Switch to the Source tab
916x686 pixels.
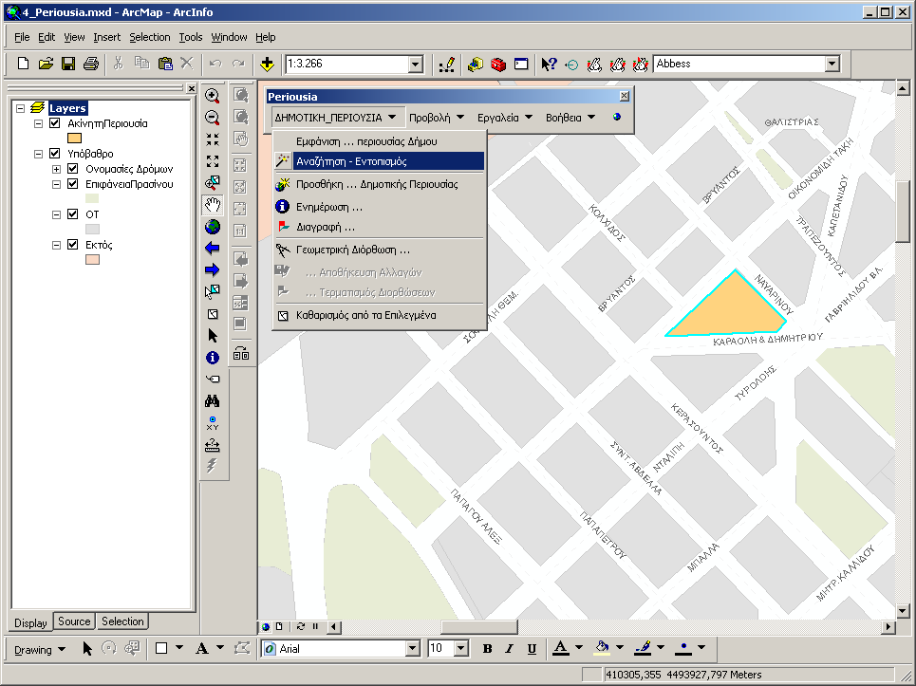coord(74,621)
